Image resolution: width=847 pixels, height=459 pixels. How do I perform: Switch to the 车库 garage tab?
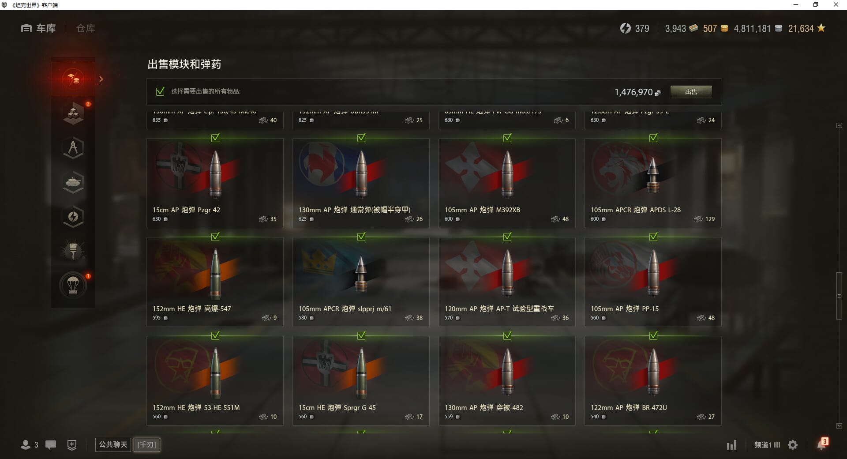tap(38, 28)
